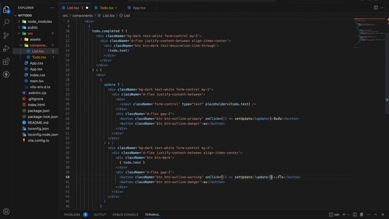Open package.json in the file tree
The height and width of the screenshot is (219, 389).
coord(35,111)
